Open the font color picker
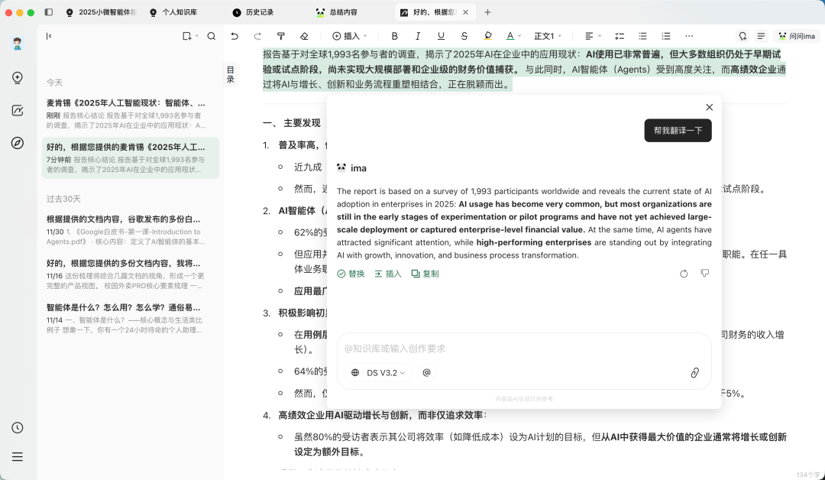 [510, 36]
